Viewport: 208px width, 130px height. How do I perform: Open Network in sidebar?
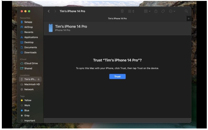click(29, 90)
